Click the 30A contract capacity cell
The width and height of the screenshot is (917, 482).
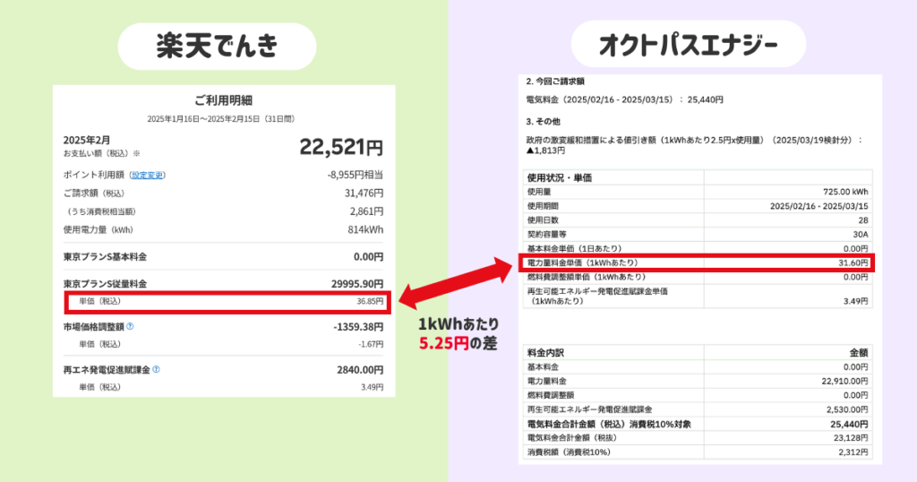[861, 235]
